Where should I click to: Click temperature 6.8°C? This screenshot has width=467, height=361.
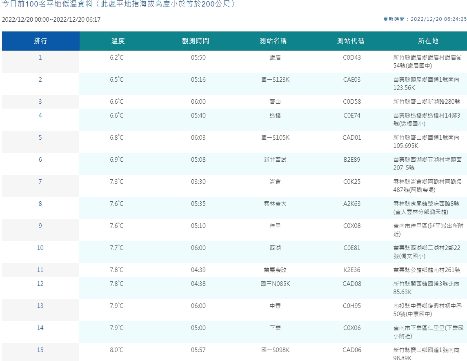pyautogui.click(x=116, y=138)
